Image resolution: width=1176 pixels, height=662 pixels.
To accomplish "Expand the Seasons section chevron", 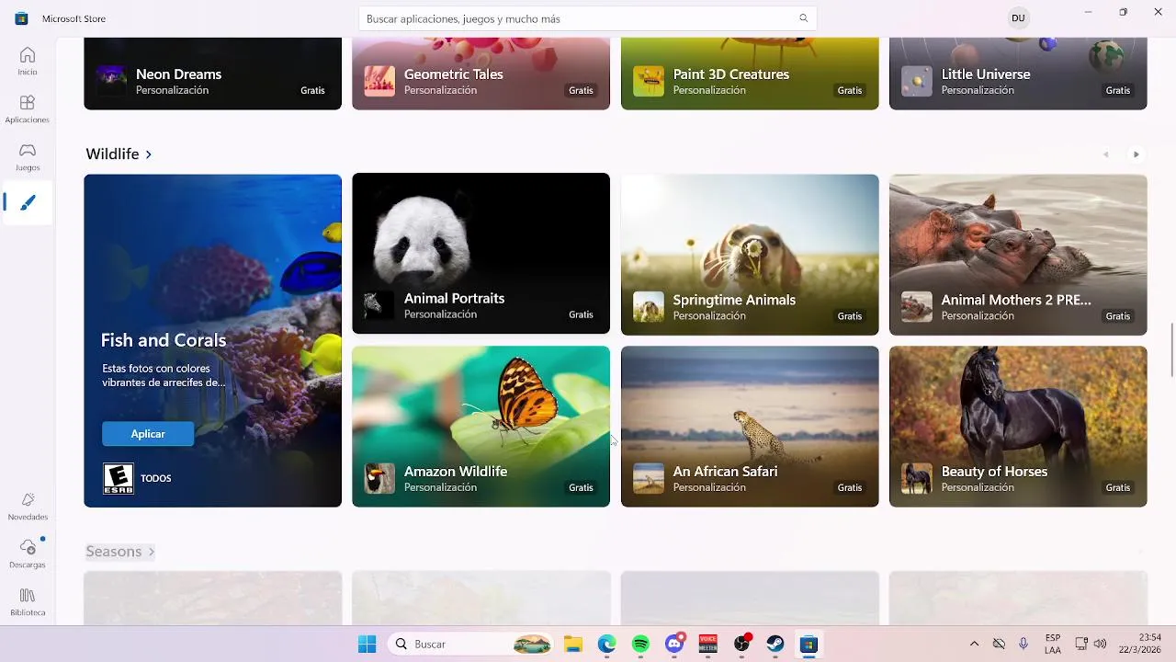I will [152, 552].
